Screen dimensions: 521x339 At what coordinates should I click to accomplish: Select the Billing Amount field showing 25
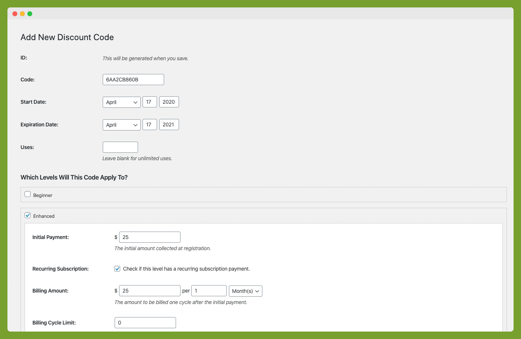[149, 290]
